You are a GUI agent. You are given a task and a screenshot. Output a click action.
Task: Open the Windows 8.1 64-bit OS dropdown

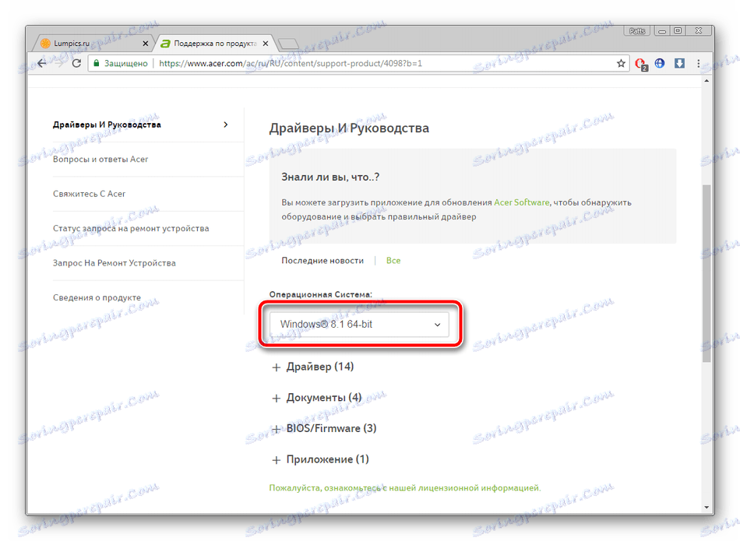[359, 325]
